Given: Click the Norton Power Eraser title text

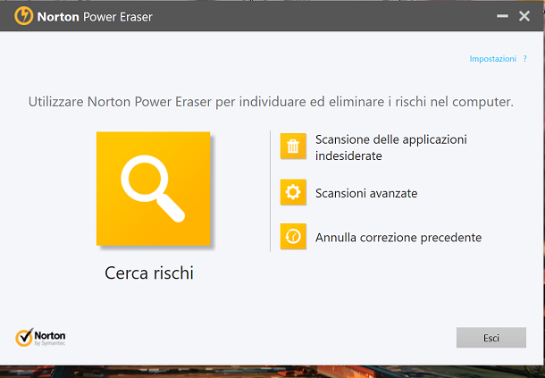Looking at the screenshot, I should 95,17.
